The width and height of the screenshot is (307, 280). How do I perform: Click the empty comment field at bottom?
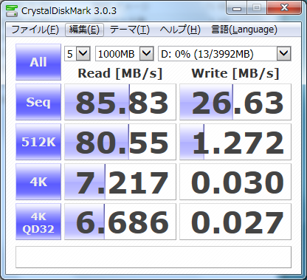[153, 257]
